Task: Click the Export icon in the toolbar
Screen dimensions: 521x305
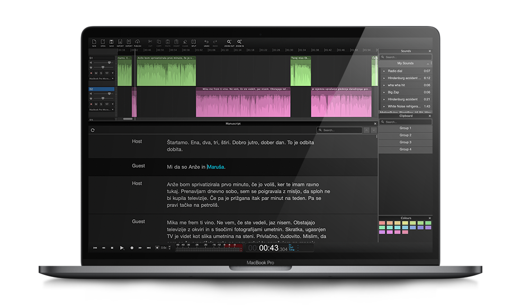Action: click(x=129, y=42)
